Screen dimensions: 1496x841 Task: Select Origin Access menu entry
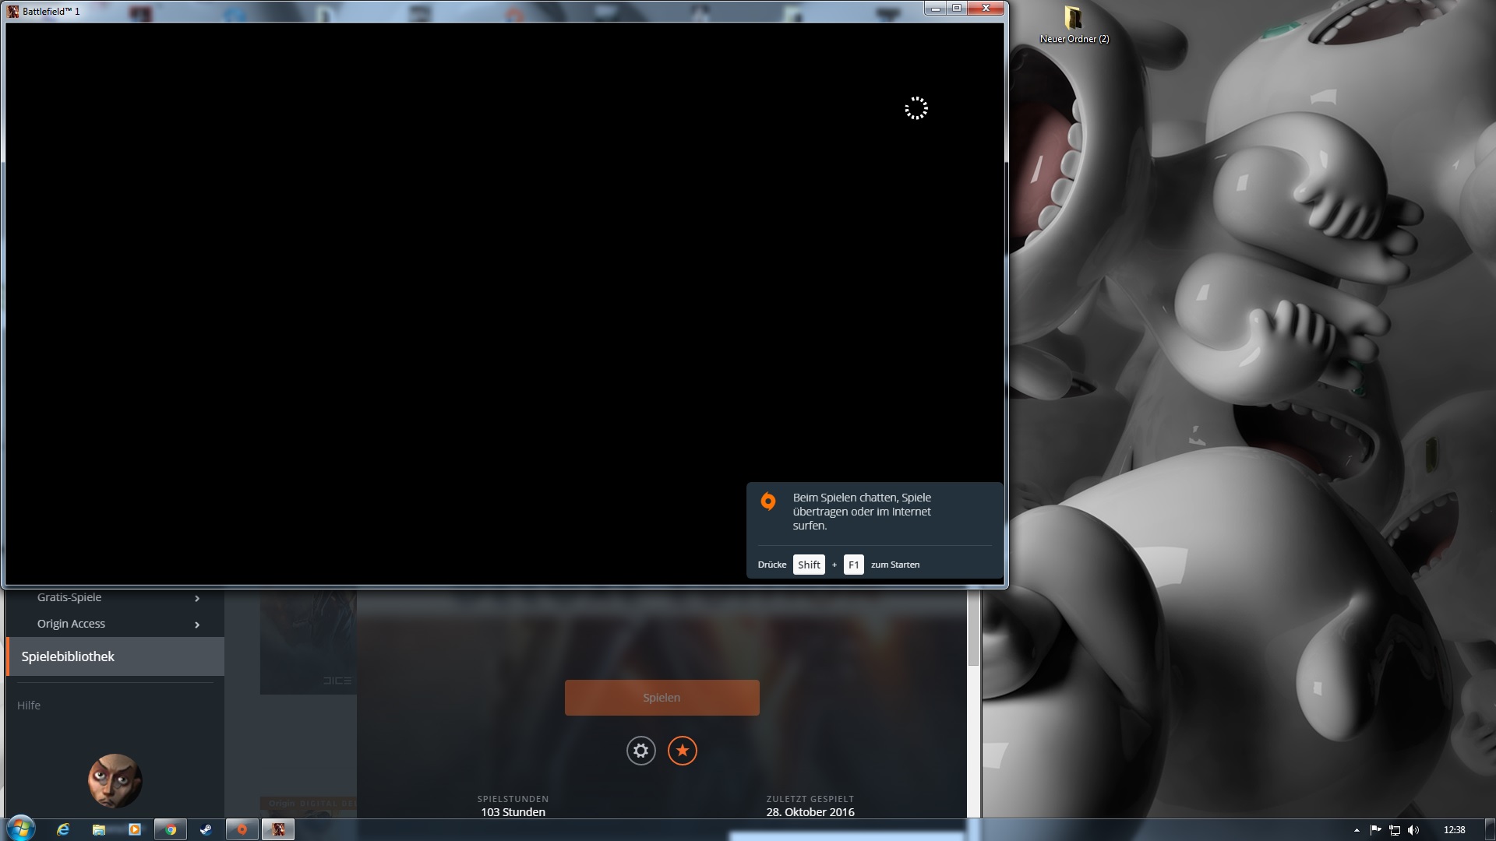(x=71, y=624)
